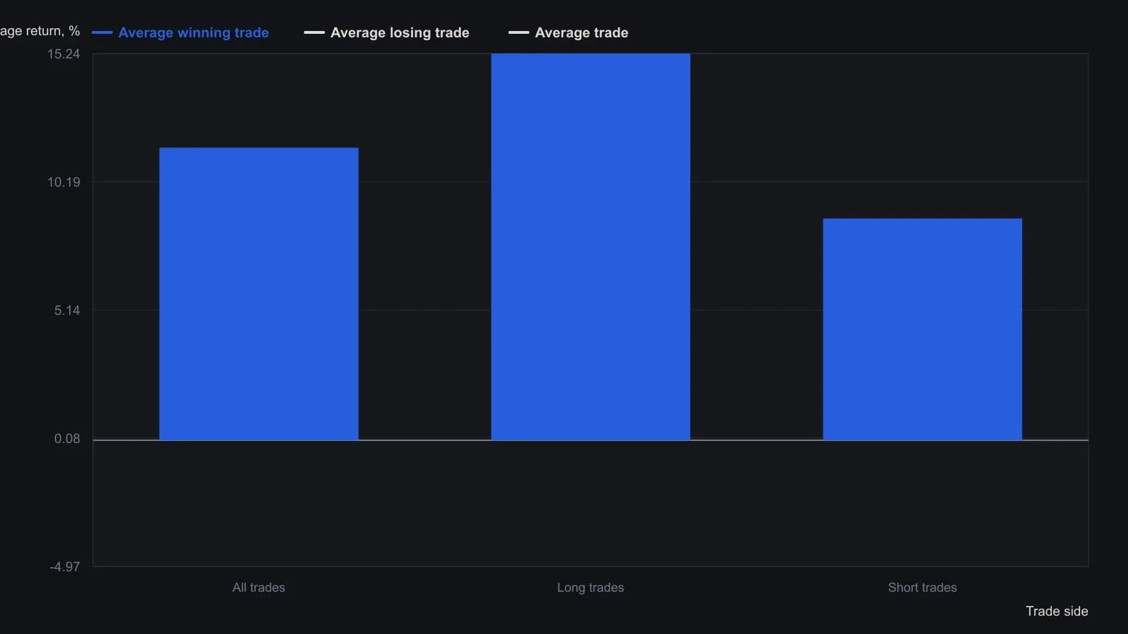Screen dimensions: 1128x634
Task: Click the 5.14 y-axis value
Action: point(67,311)
